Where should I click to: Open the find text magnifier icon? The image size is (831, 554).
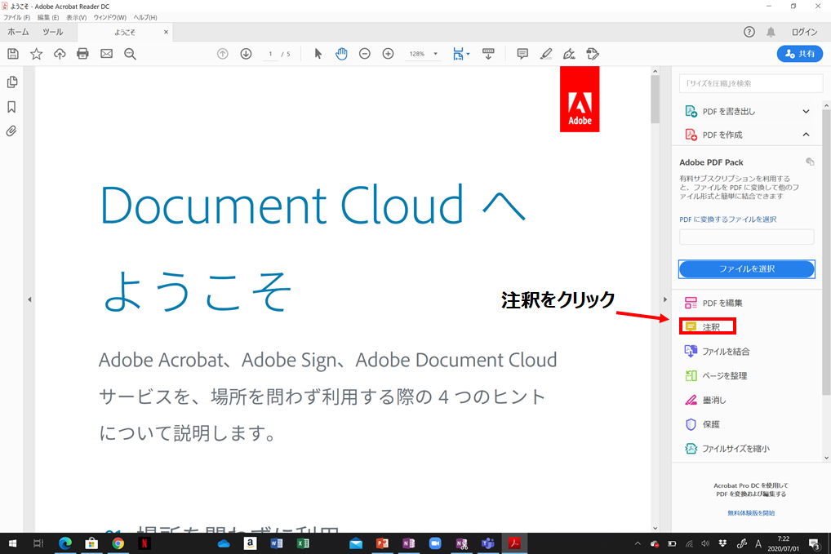130,54
